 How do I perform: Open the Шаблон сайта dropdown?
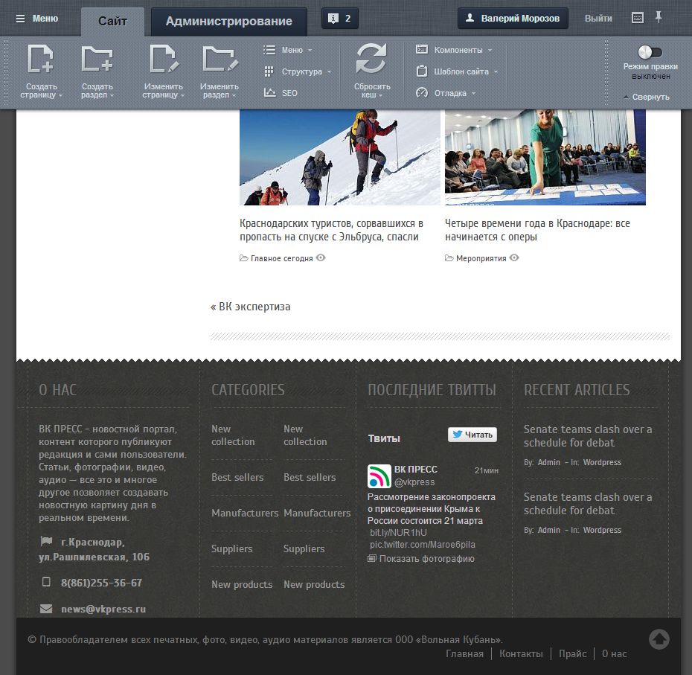coord(457,71)
